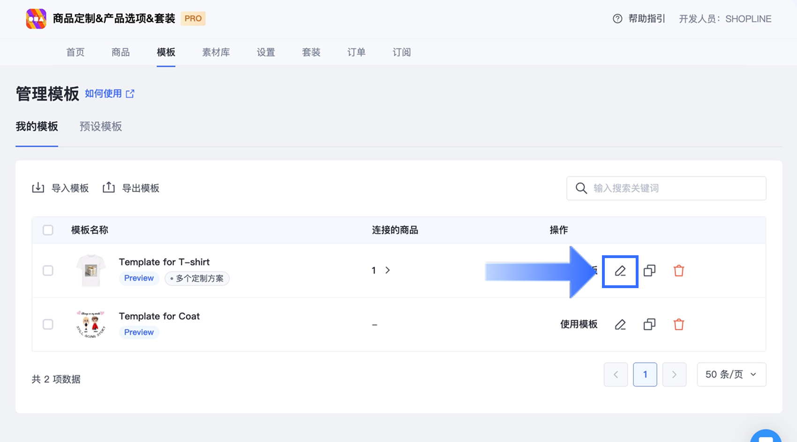
Task: Click the edit pencil for Template for Coat
Action: pyautogui.click(x=620, y=324)
